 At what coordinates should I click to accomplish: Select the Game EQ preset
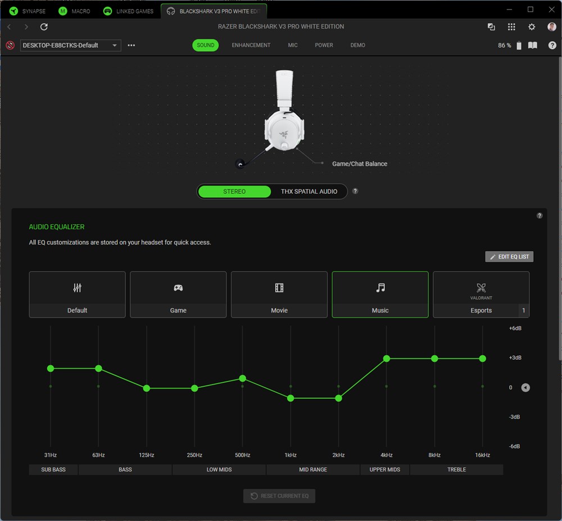point(178,295)
